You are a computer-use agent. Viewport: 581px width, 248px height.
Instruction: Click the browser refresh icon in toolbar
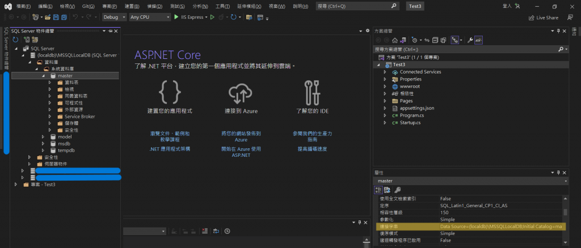(x=233, y=17)
